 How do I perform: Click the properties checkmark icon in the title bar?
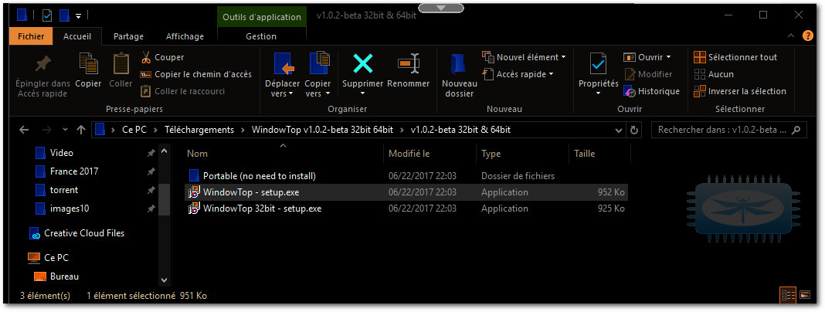coord(47,15)
